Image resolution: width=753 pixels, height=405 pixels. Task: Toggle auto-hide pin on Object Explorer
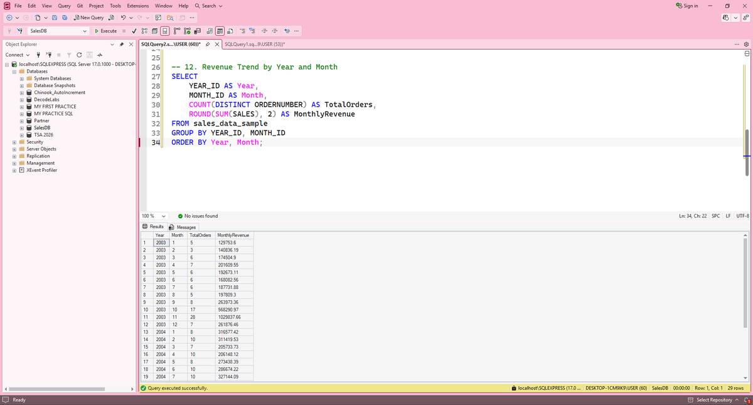click(122, 45)
